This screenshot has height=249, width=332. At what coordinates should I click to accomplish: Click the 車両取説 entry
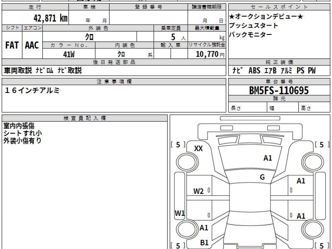pyautogui.click(x=18, y=71)
